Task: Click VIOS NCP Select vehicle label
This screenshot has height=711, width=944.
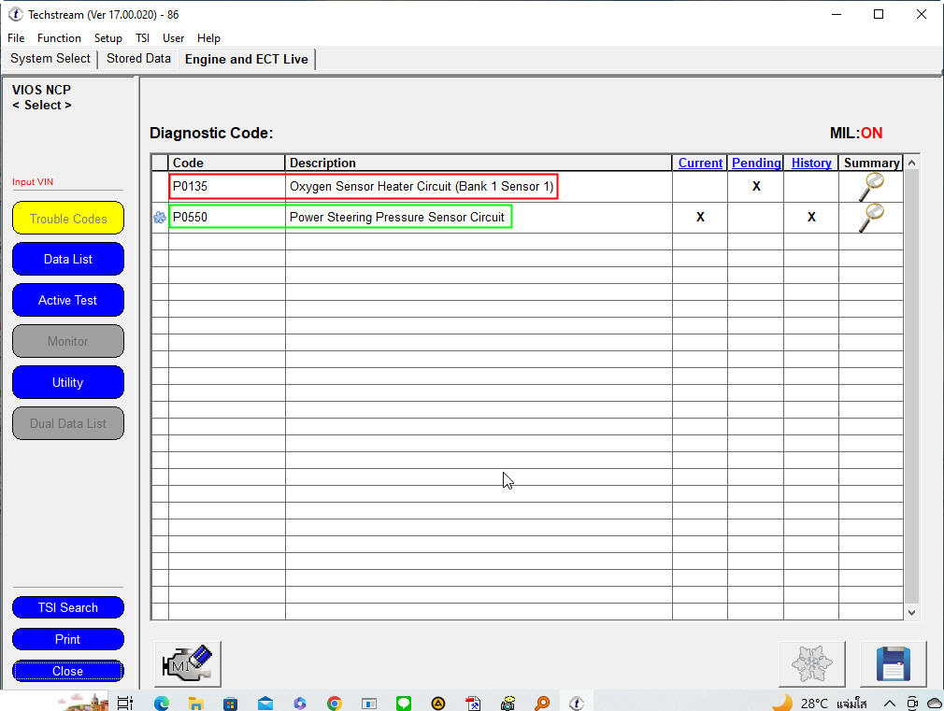Action: pyautogui.click(x=41, y=97)
